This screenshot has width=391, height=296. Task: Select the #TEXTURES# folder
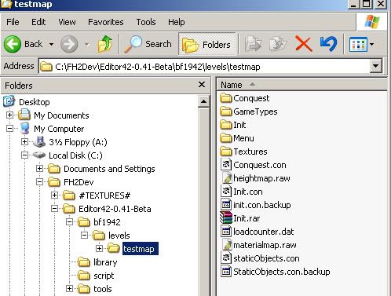(x=104, y=196)
